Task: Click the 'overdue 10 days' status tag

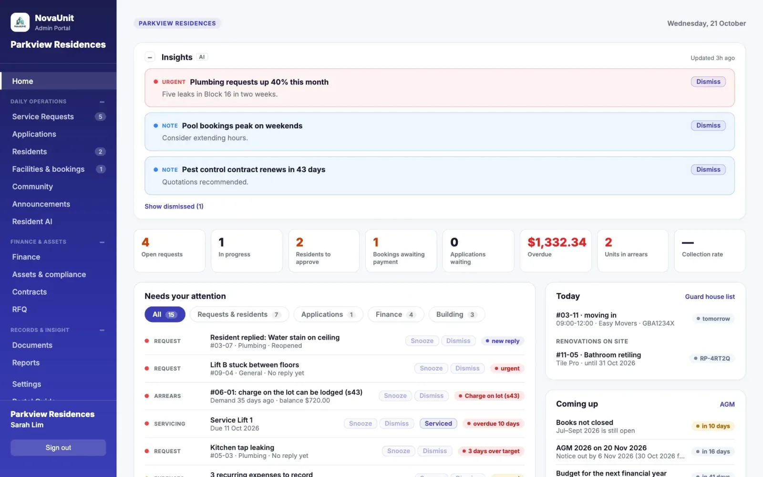Action: 493,424
